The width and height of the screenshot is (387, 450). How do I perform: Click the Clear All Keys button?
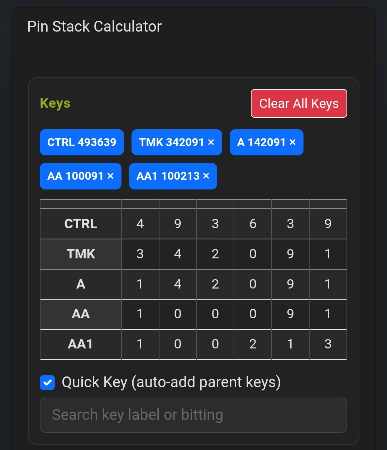click(x=299, y=103)
